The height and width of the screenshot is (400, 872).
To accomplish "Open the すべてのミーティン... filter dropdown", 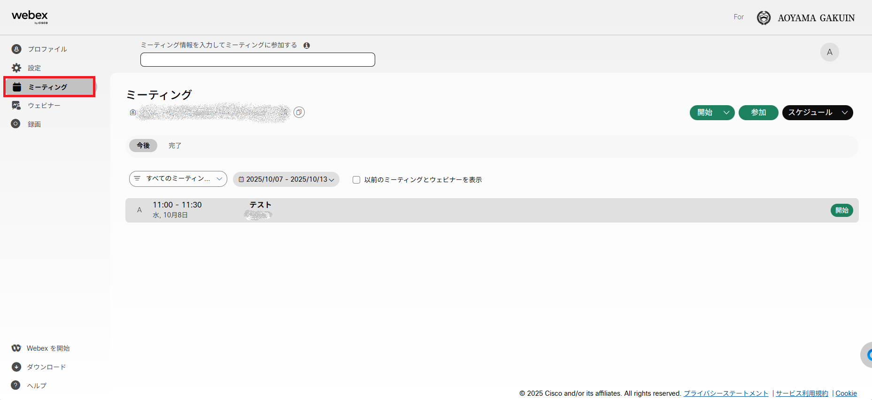I will (x=178, y=179).
